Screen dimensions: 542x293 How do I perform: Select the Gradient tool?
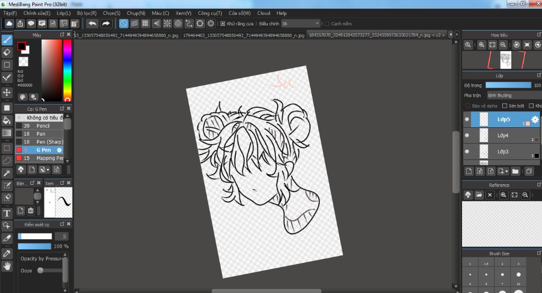[x=7, y=133]
